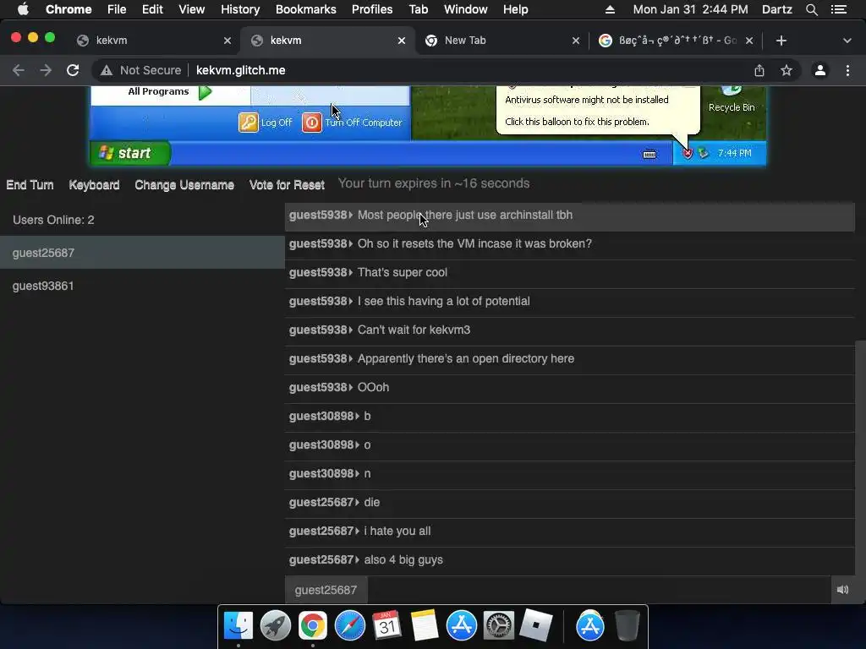This screenshot has height=649, width=866.
Task: Close the New Tab tab
Action: point(575,41)
